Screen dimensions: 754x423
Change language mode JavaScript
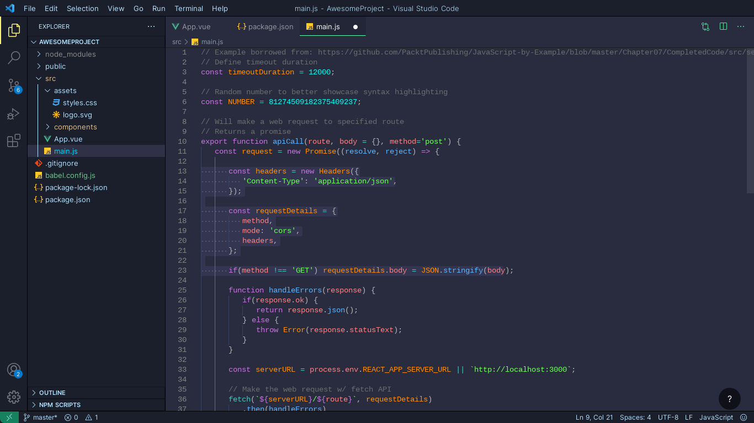(716, 417)
